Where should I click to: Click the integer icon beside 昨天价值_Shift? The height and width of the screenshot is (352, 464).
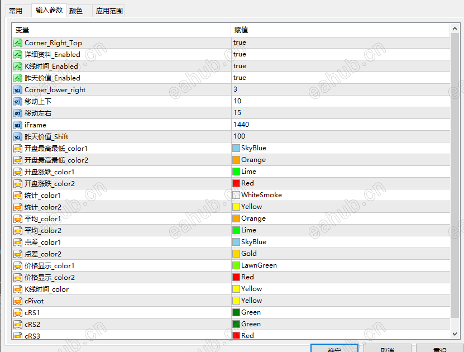pyautogui.click(x=18, y=137)
